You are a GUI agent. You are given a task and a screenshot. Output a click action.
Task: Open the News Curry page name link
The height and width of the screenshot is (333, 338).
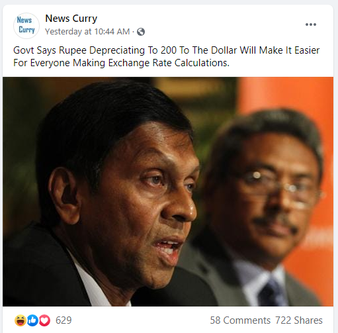(71, 19)
